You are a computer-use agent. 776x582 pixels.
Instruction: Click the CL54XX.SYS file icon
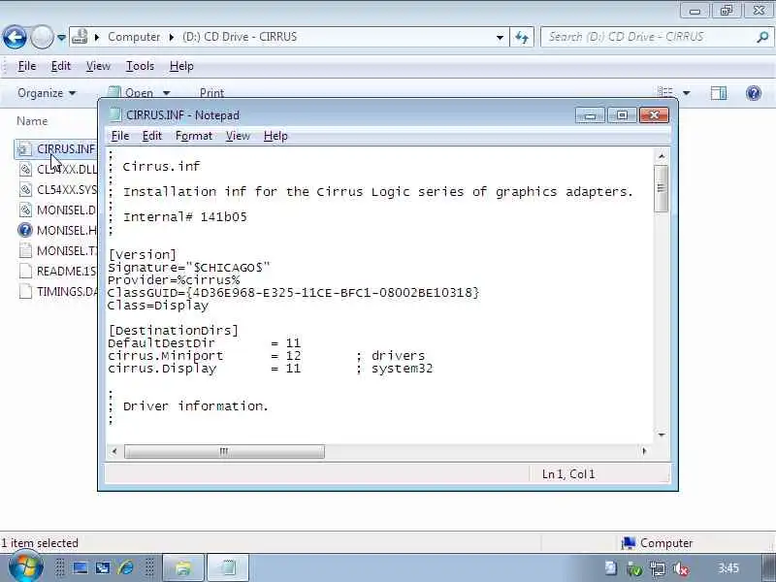[25, 189]
